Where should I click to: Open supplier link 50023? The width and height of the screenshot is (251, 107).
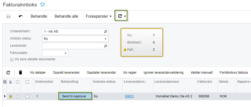(129, 96)
